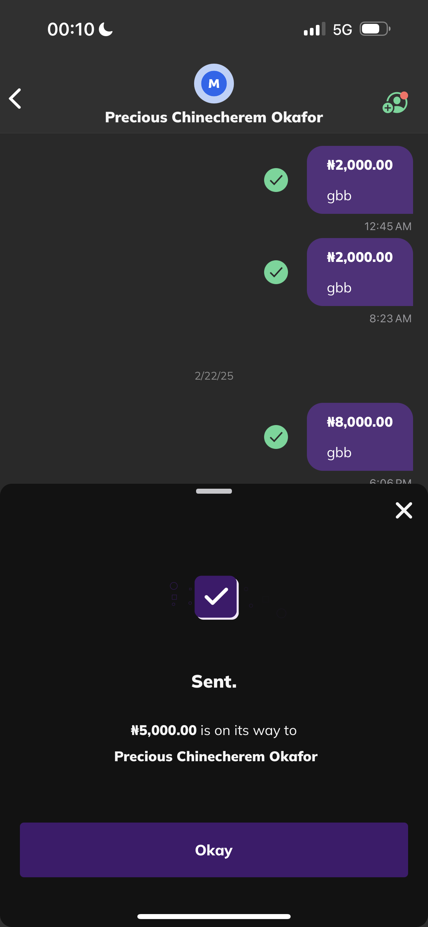Open the ₦2,000.00 transaction sent at 8:23 AM
Viewport: 428px width, 927px height.
(360, 272)
